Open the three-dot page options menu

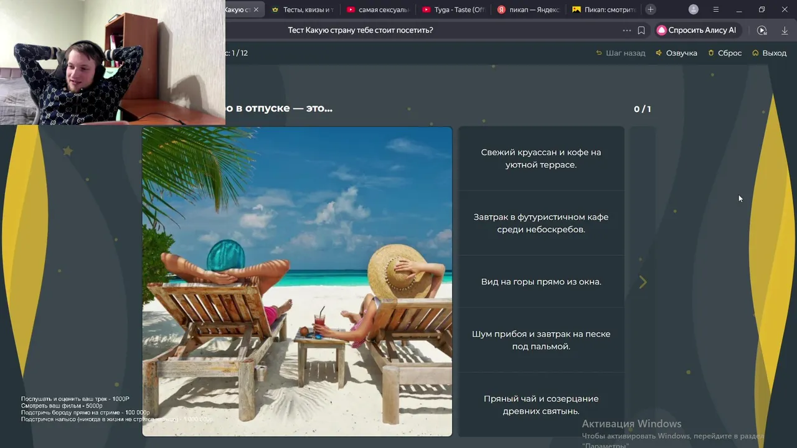click(x=626, y=30)
